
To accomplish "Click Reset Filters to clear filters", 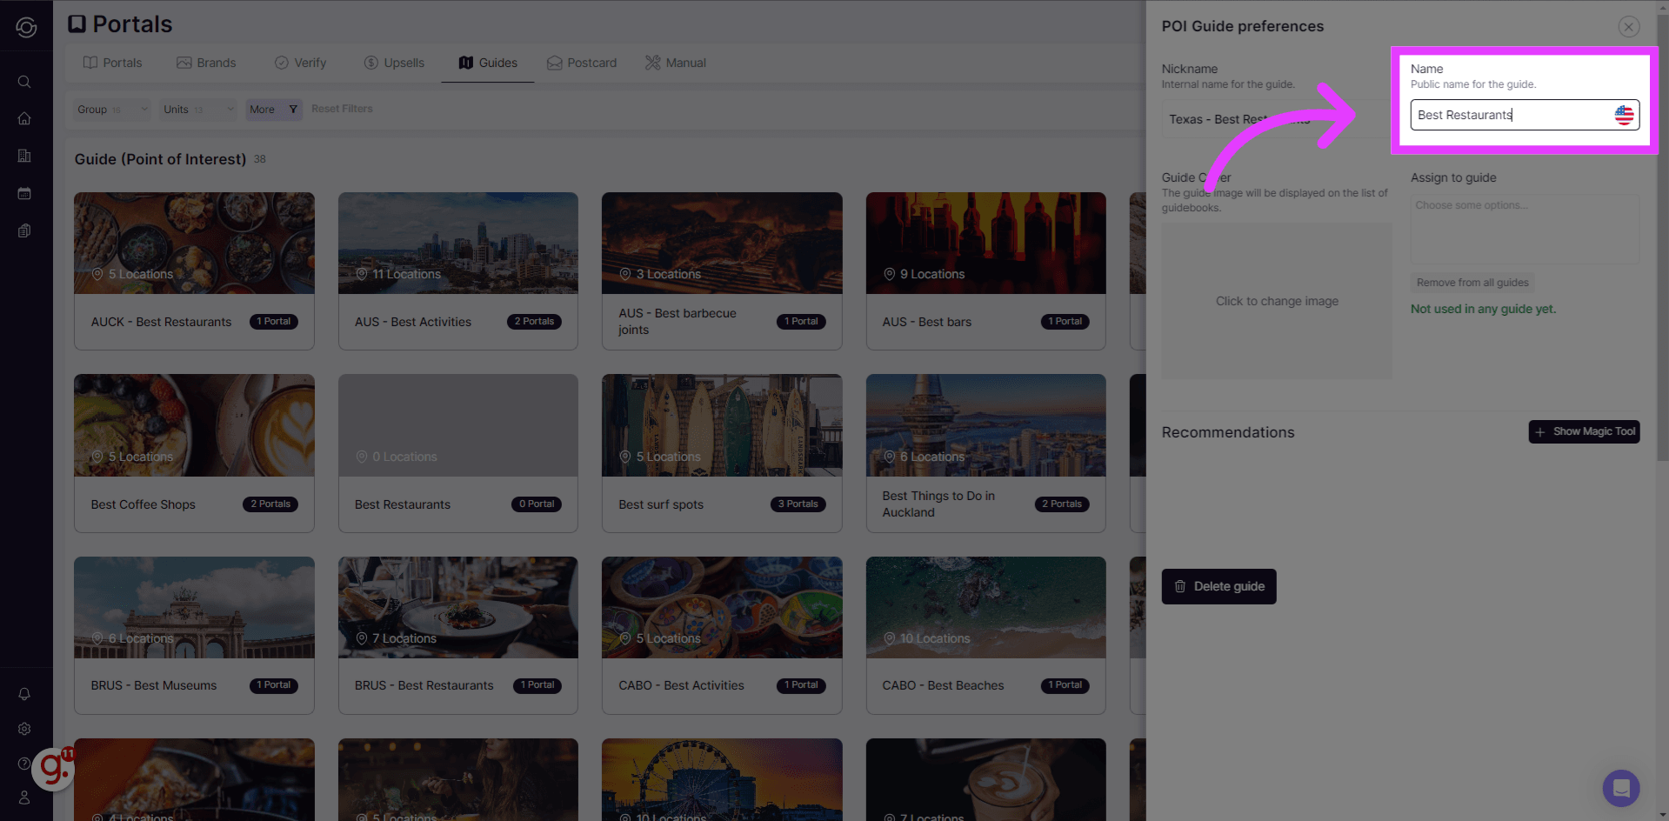I will point(341,108).
